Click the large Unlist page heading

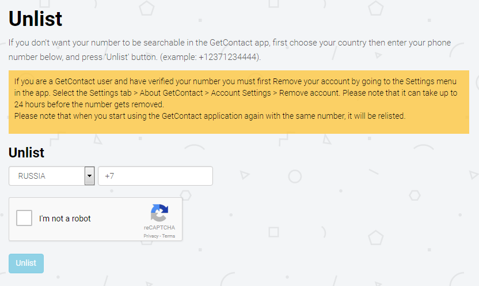pyautogui.click(x=36, y=19)
